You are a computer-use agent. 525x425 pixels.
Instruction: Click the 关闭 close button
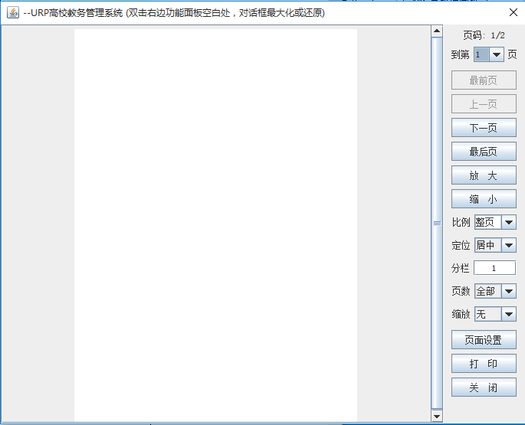484,387
